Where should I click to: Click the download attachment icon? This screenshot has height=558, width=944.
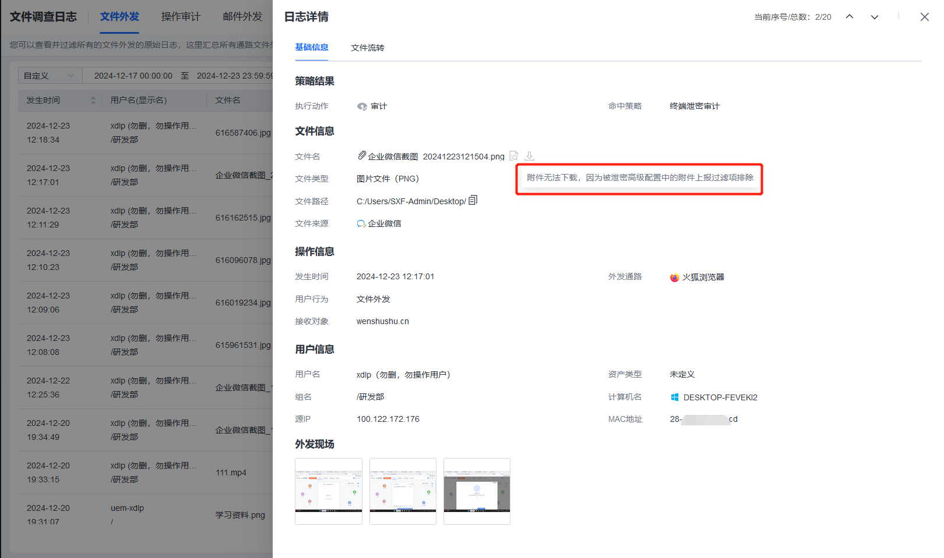point(529,156)
